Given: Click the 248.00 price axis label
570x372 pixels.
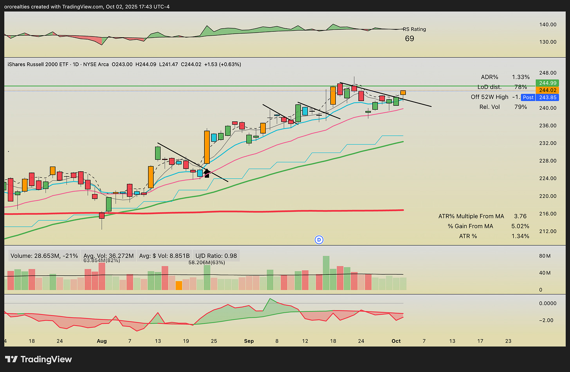Looking at the screenshot, I should pyautogui.click(x=548, y=73).
